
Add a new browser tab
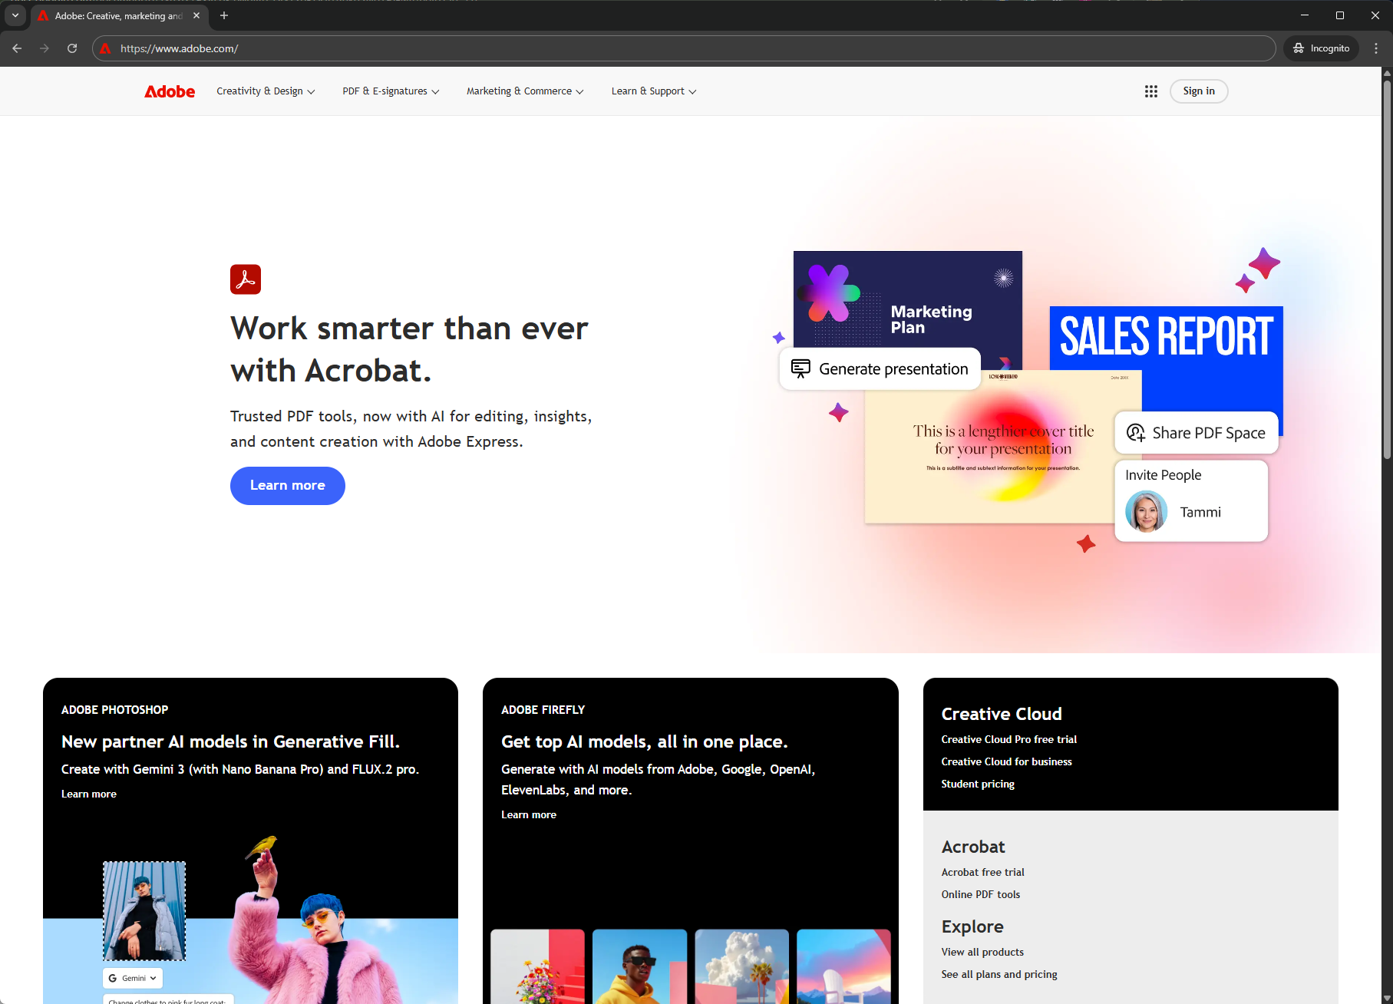click(x=224, y=15)
